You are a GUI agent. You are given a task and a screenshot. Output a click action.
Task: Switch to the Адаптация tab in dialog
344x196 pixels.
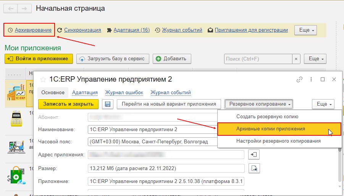85,92
